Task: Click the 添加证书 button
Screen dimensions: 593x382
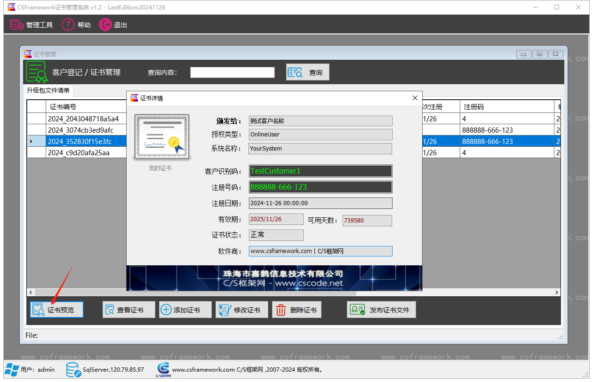Action: coord(185,310)
